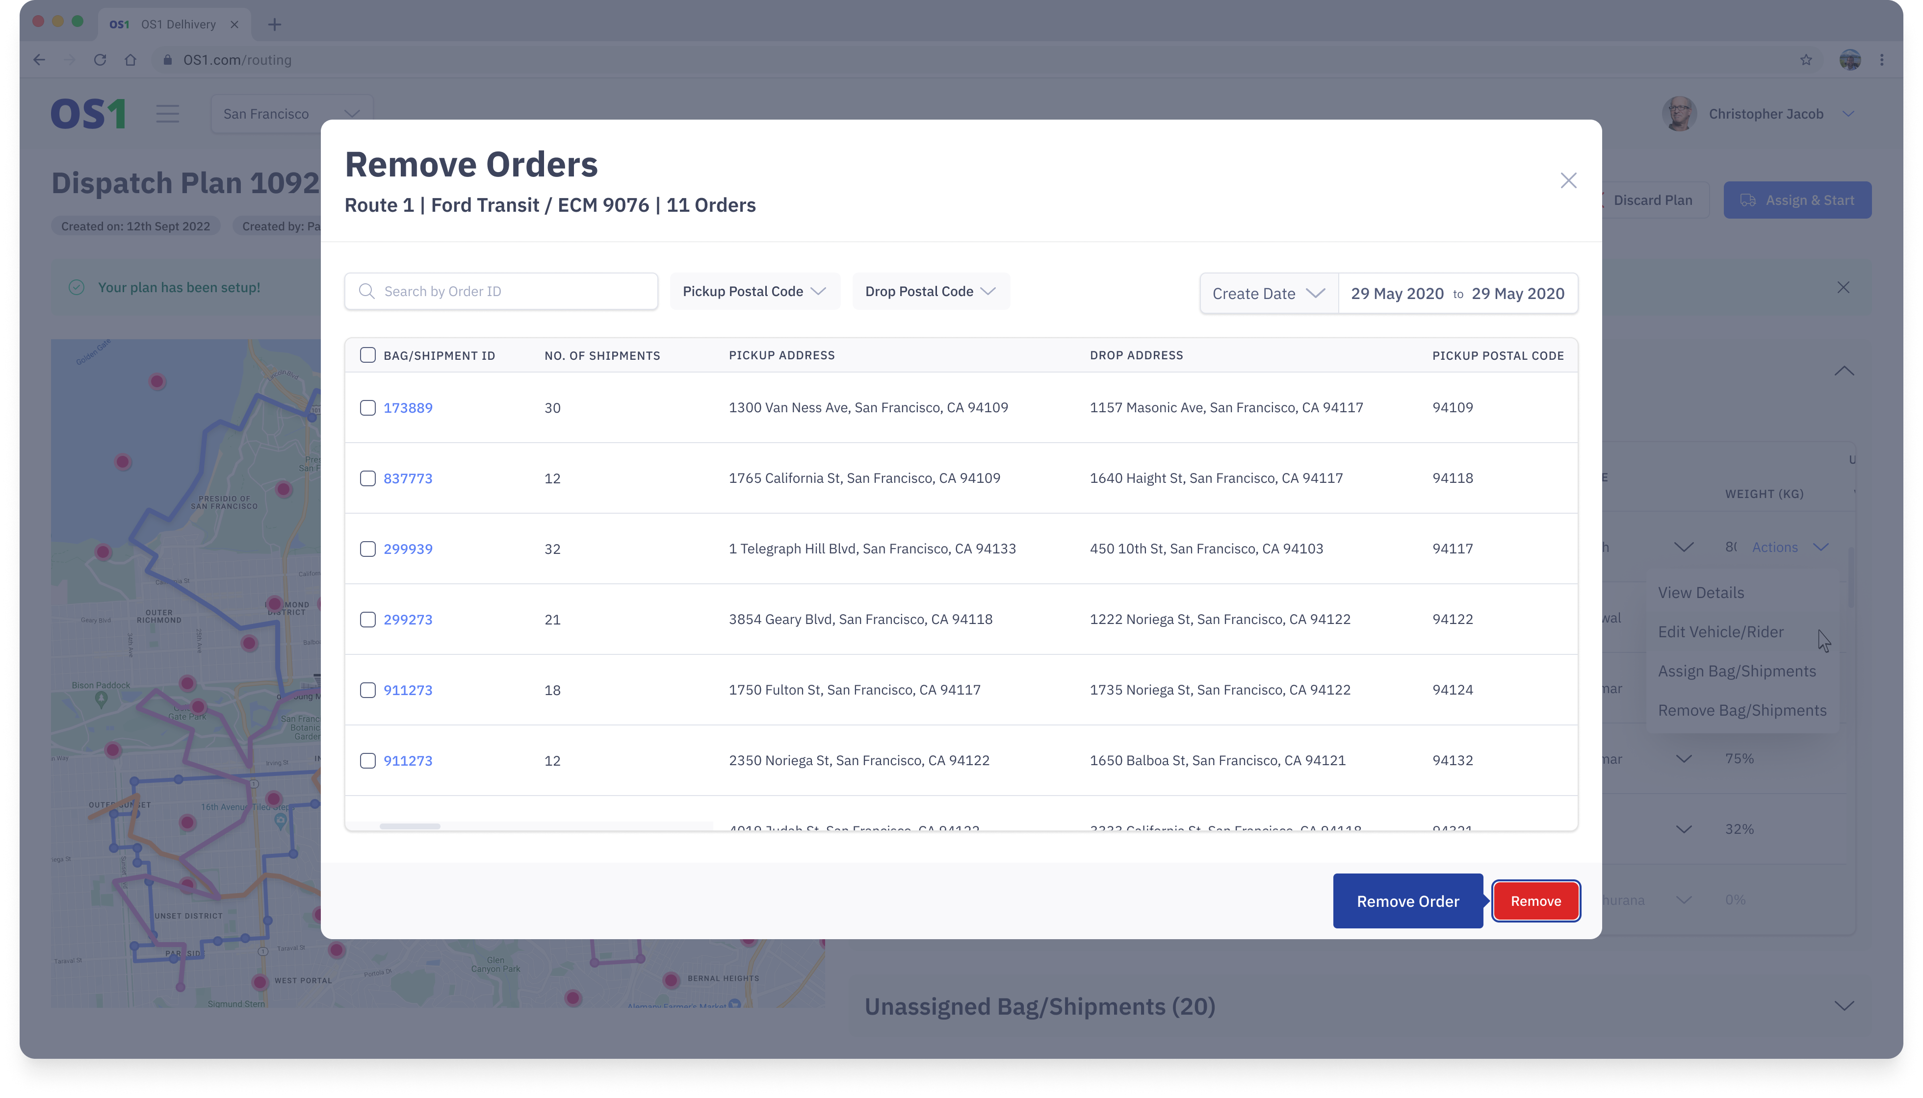Choose Edit Vehicle/Rider from actions menu
The height and width of the screenshot is (1098, 1923).
tap(1720, 632)
